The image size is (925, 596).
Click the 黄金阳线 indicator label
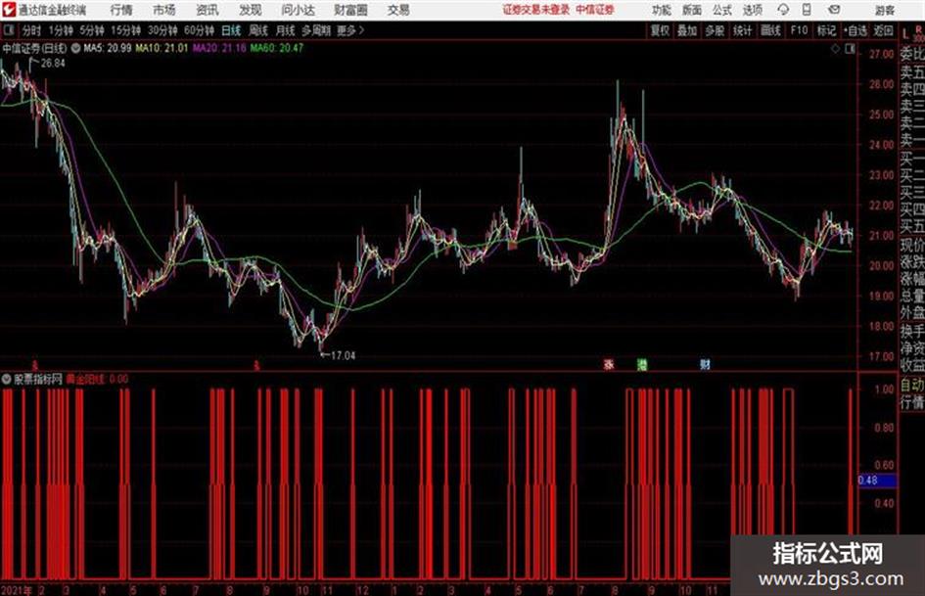point(85,379)
